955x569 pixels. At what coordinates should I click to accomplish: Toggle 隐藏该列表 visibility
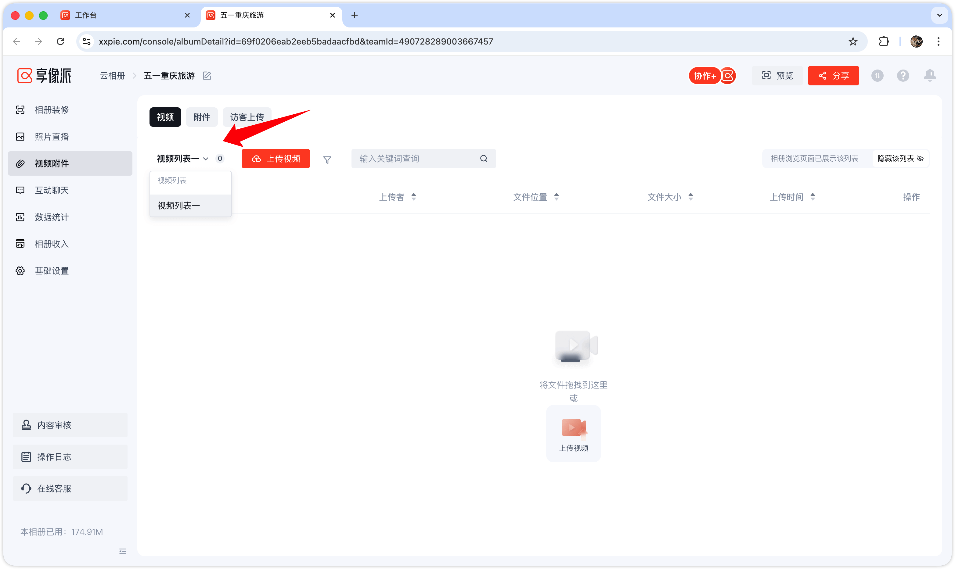pos(900,158)
